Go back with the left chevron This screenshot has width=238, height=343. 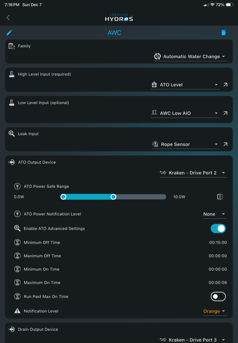pyautogui.click(x=8, y=17)
